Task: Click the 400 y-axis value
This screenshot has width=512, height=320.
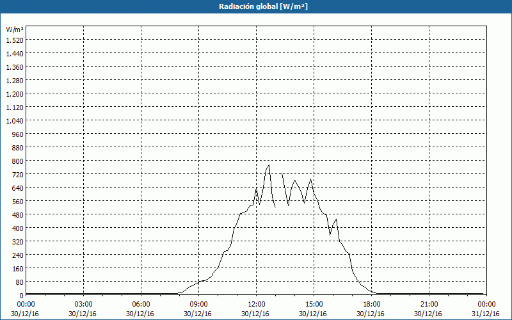Action: 18,228
